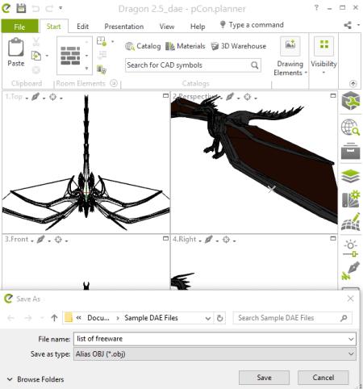Open the View tab
363x389 pixels.
[x=167, y=27]
